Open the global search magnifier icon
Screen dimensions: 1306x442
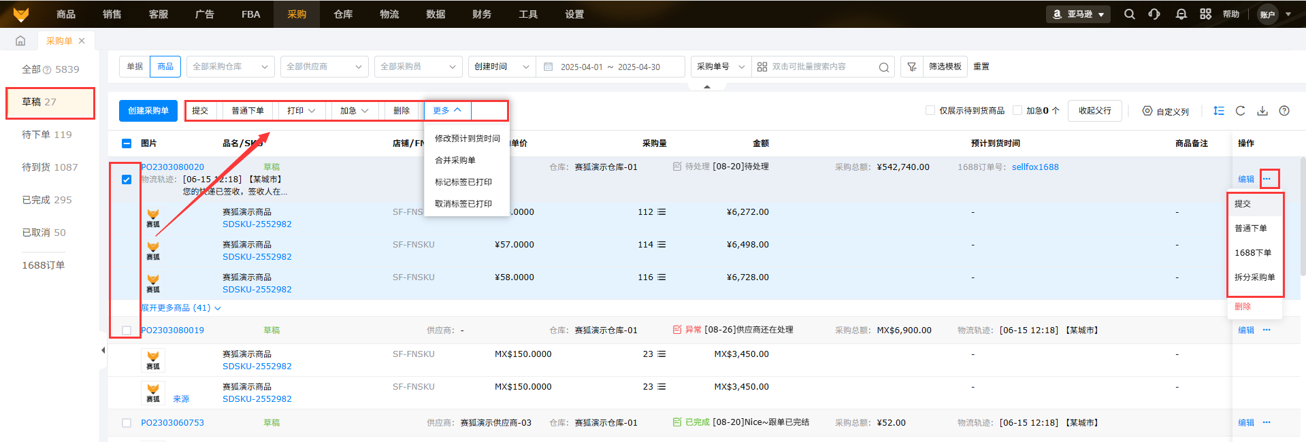(1130, 14)
